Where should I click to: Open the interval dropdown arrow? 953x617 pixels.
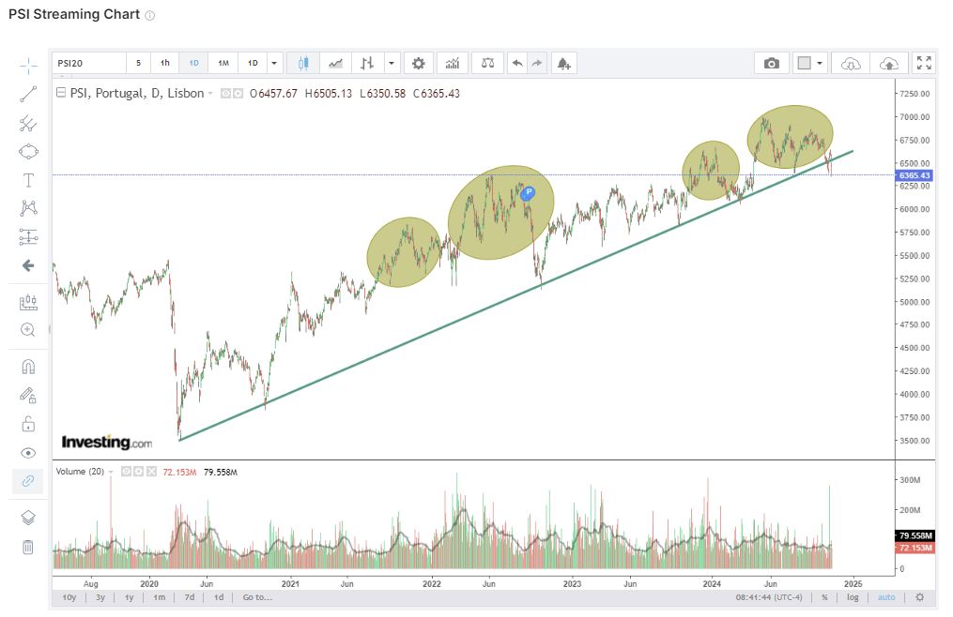click(x=274, y=63)
